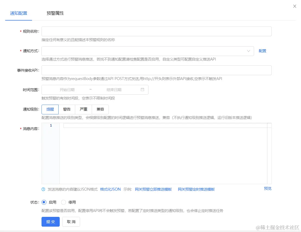
Task: Click the help question mark icon
Action: (x=43, y=189)
